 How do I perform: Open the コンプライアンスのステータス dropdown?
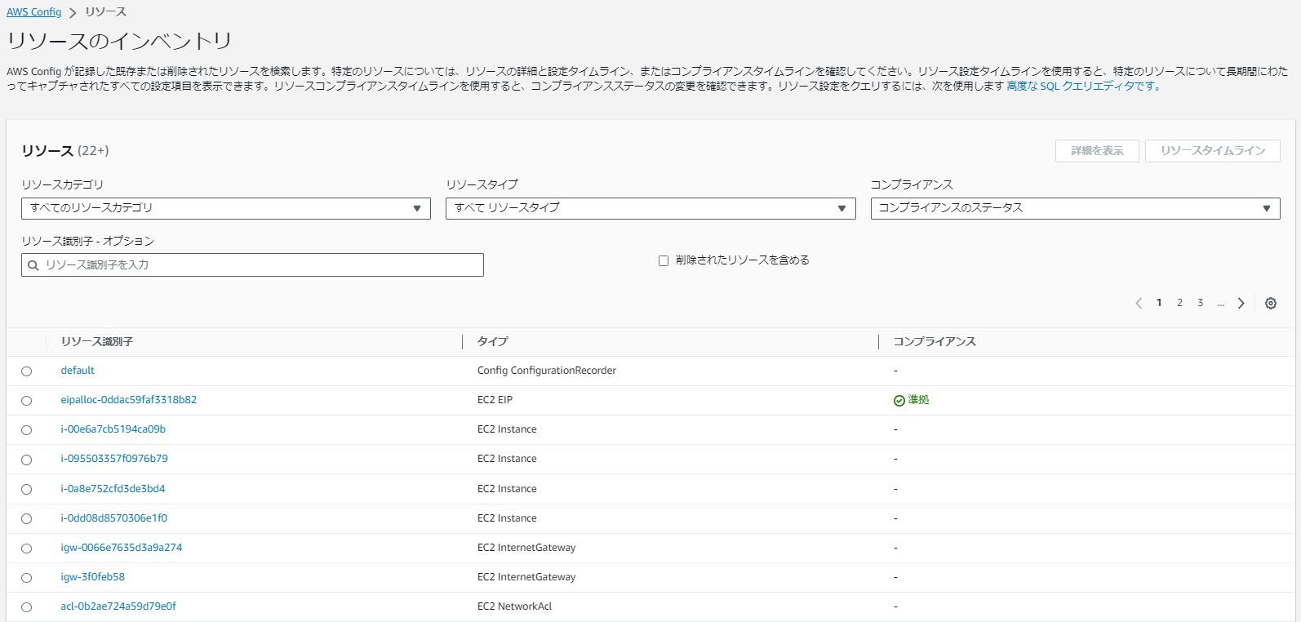(x=1075, y=208)
